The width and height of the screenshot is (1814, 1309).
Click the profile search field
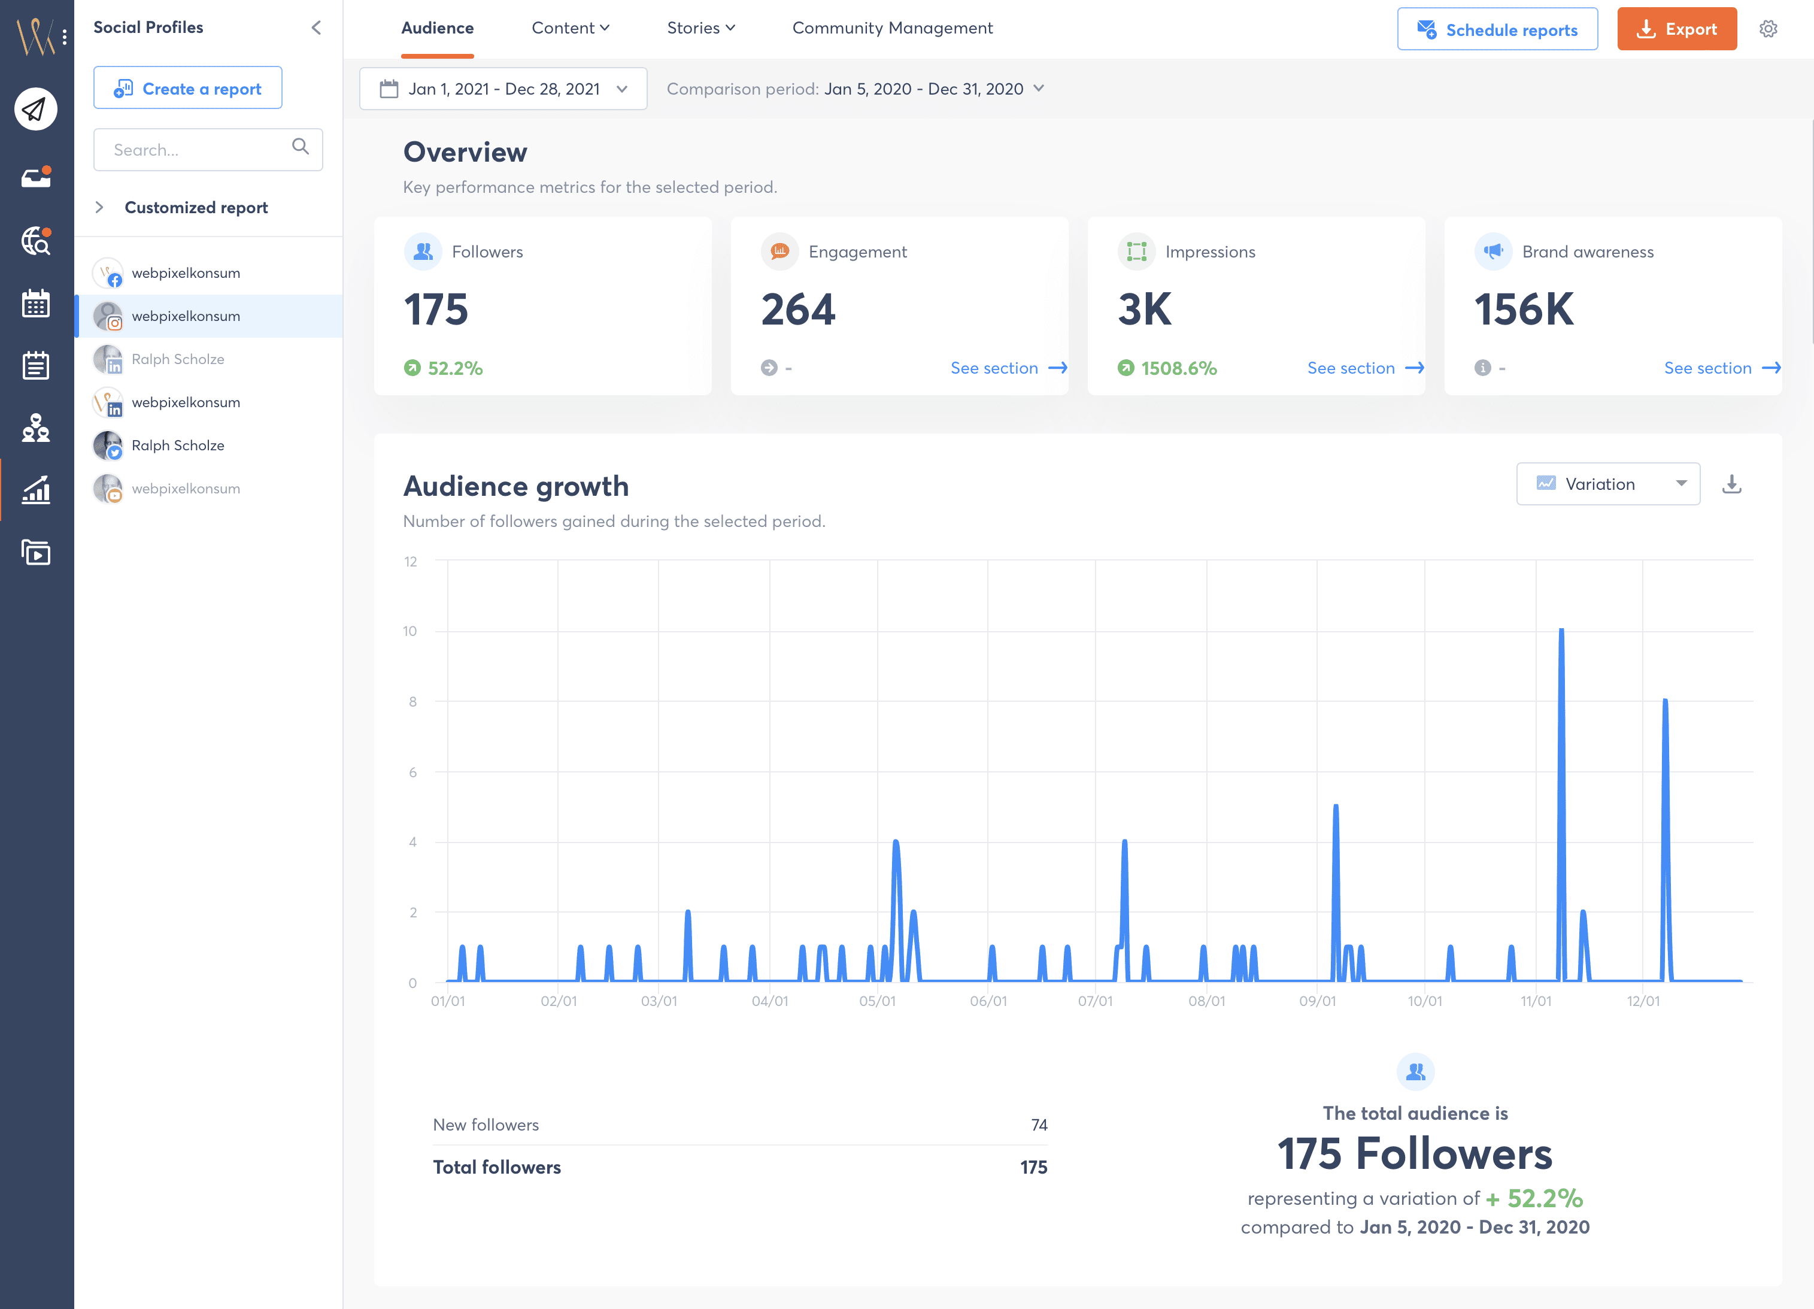pyautogui.click(x=200, y=150)
